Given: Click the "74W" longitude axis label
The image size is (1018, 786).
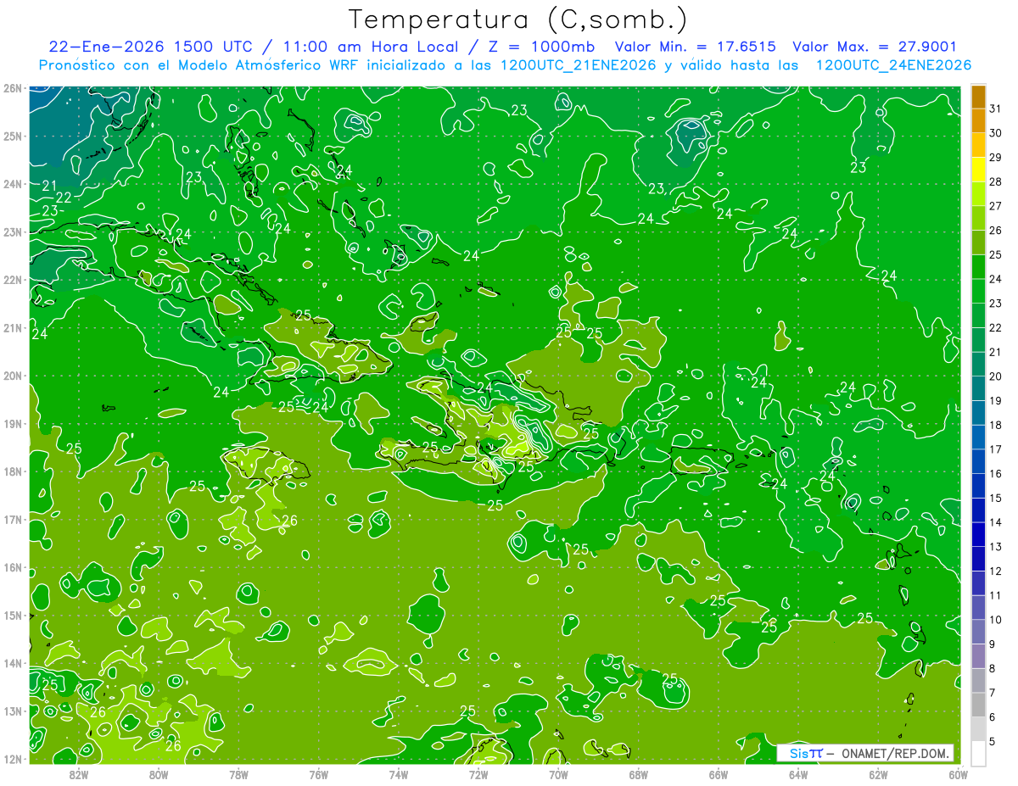Looking at the screenshot, I should click(398, 773).
